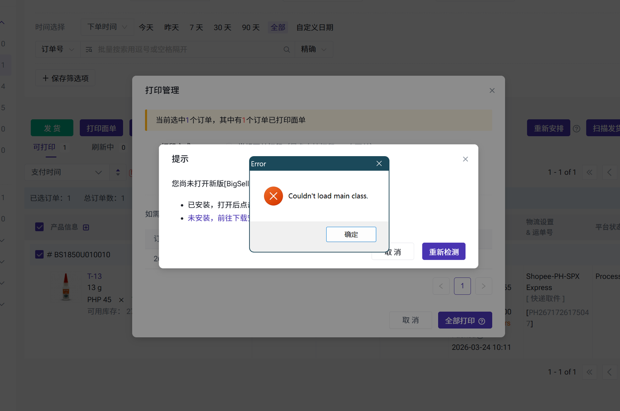Click the green 发货 button
Image resolution: width=620 pixels, height=411 pixels.
(52, 128)
